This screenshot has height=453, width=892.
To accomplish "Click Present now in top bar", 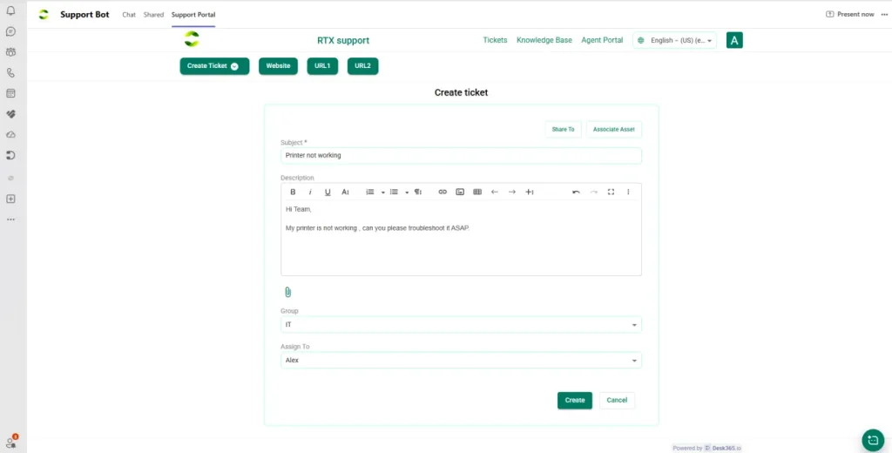I will [x=850, y=14].
